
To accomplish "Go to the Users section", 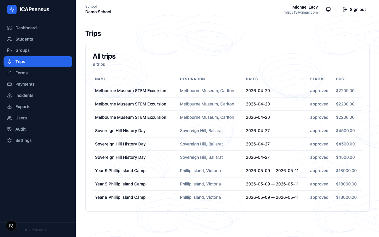I will 21,118.
